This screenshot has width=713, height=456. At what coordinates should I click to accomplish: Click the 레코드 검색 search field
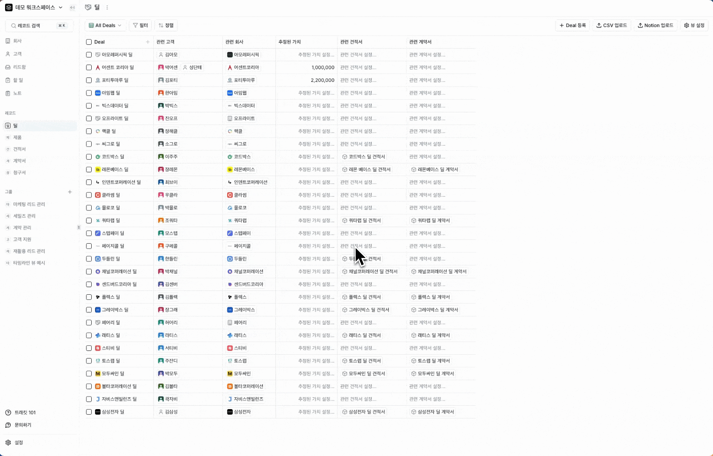(36, 26)
